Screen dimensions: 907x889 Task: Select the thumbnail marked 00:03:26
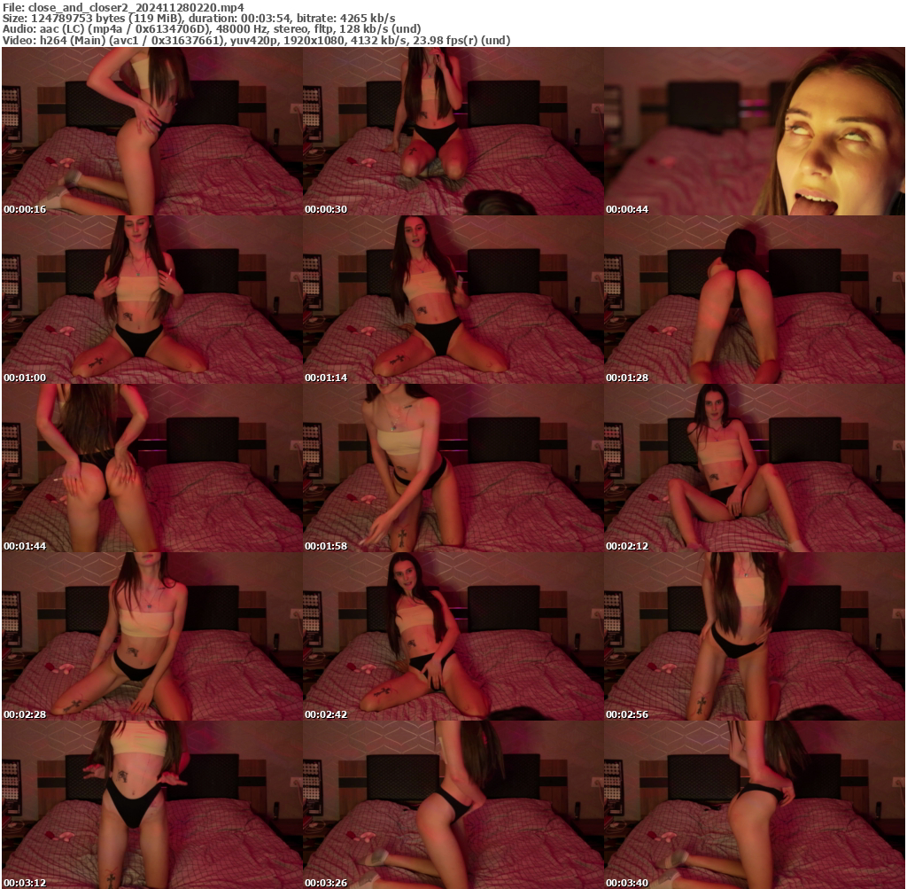[x=452, y=807]
